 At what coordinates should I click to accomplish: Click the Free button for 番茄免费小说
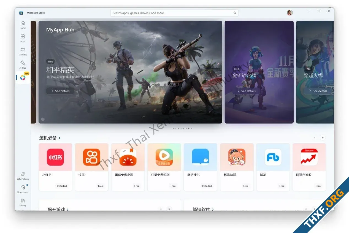[x=137, y=186]
